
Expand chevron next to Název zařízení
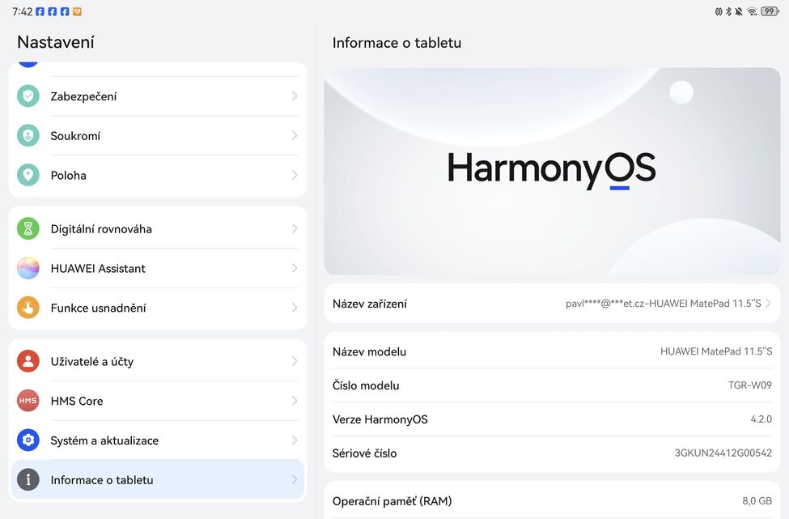click(768, 304)
